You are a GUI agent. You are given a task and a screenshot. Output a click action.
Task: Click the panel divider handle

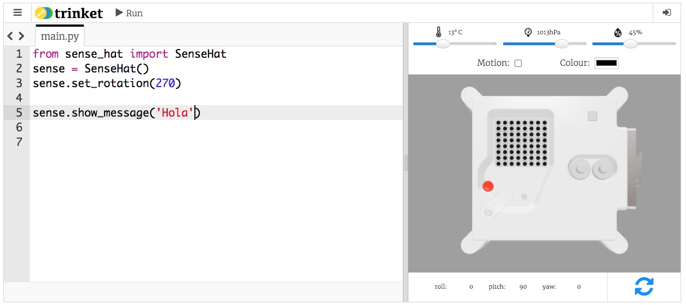coord(406,162)
